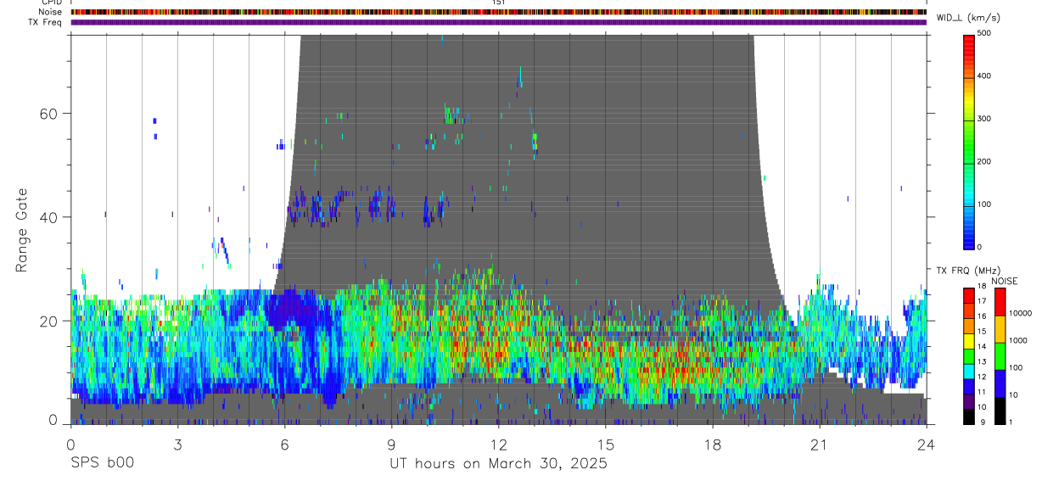
Task: Click the CPID label at top left
Action: (51, 3)
